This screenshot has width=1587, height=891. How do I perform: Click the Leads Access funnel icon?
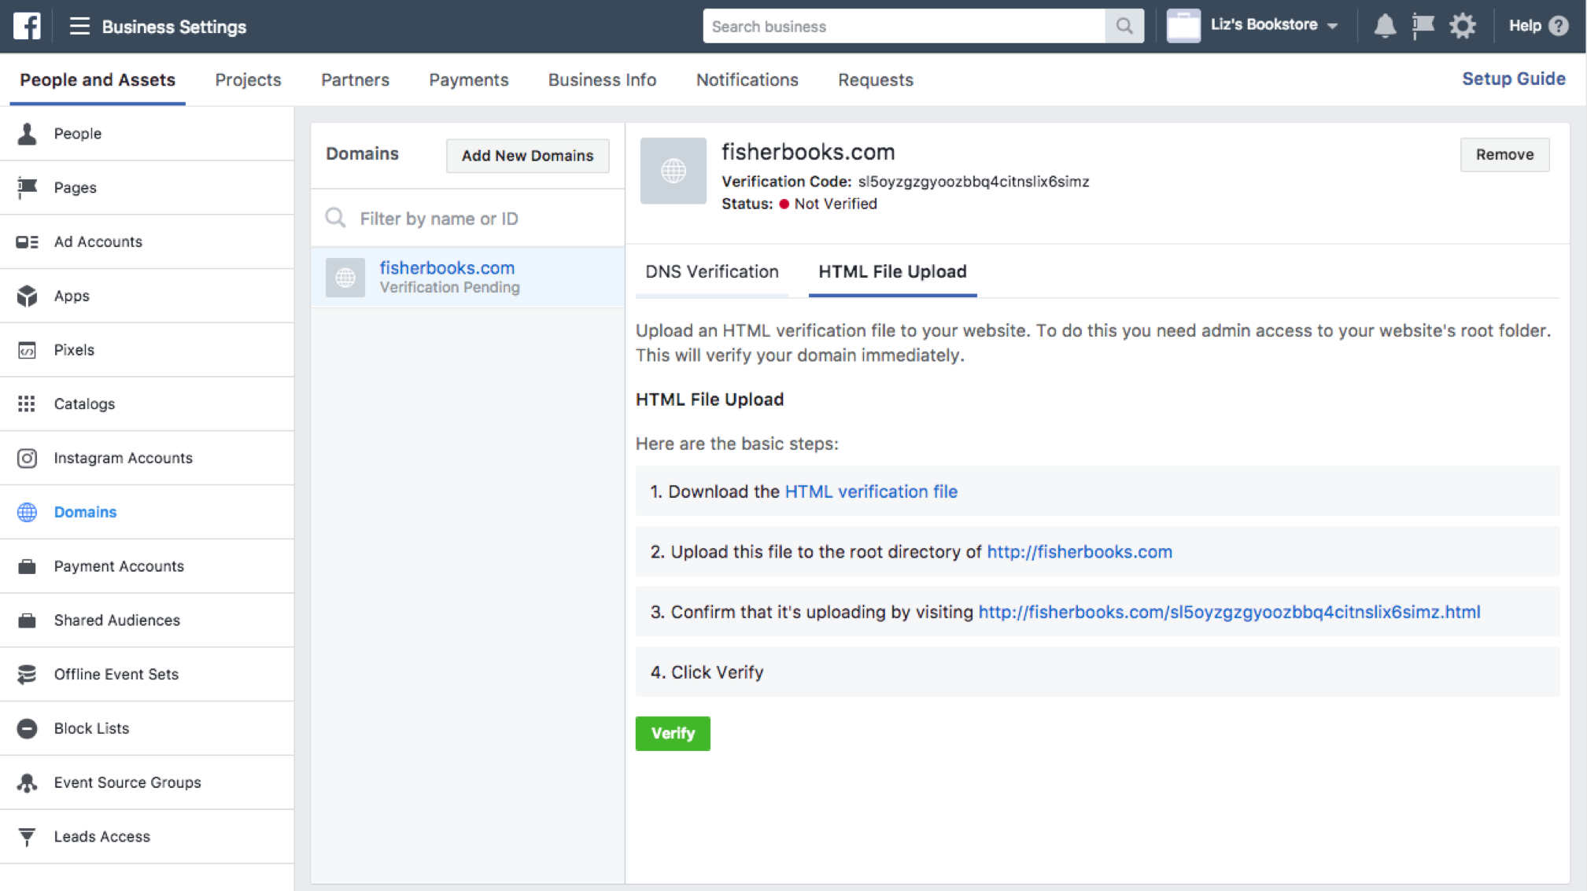point(27,837)
